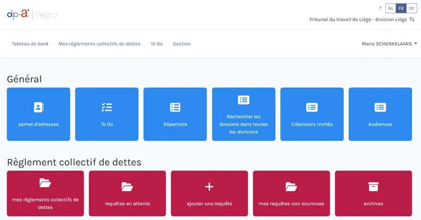
Task: Go to Tableau de bord
Action: click(x=30, y=44)
